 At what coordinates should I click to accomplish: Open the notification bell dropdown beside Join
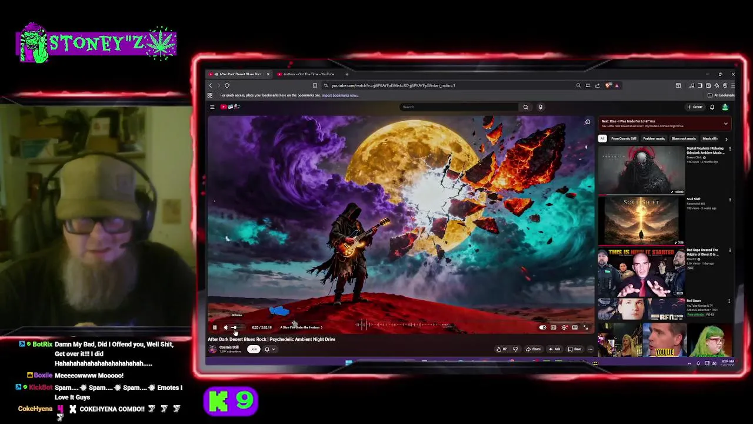(269, 349)
